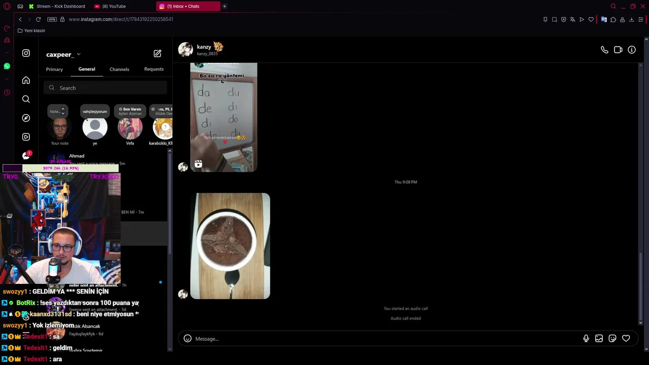This screenshot has width=649, height=365.
Task: Take a snapshot with browser capture icon
Action: 554,19
